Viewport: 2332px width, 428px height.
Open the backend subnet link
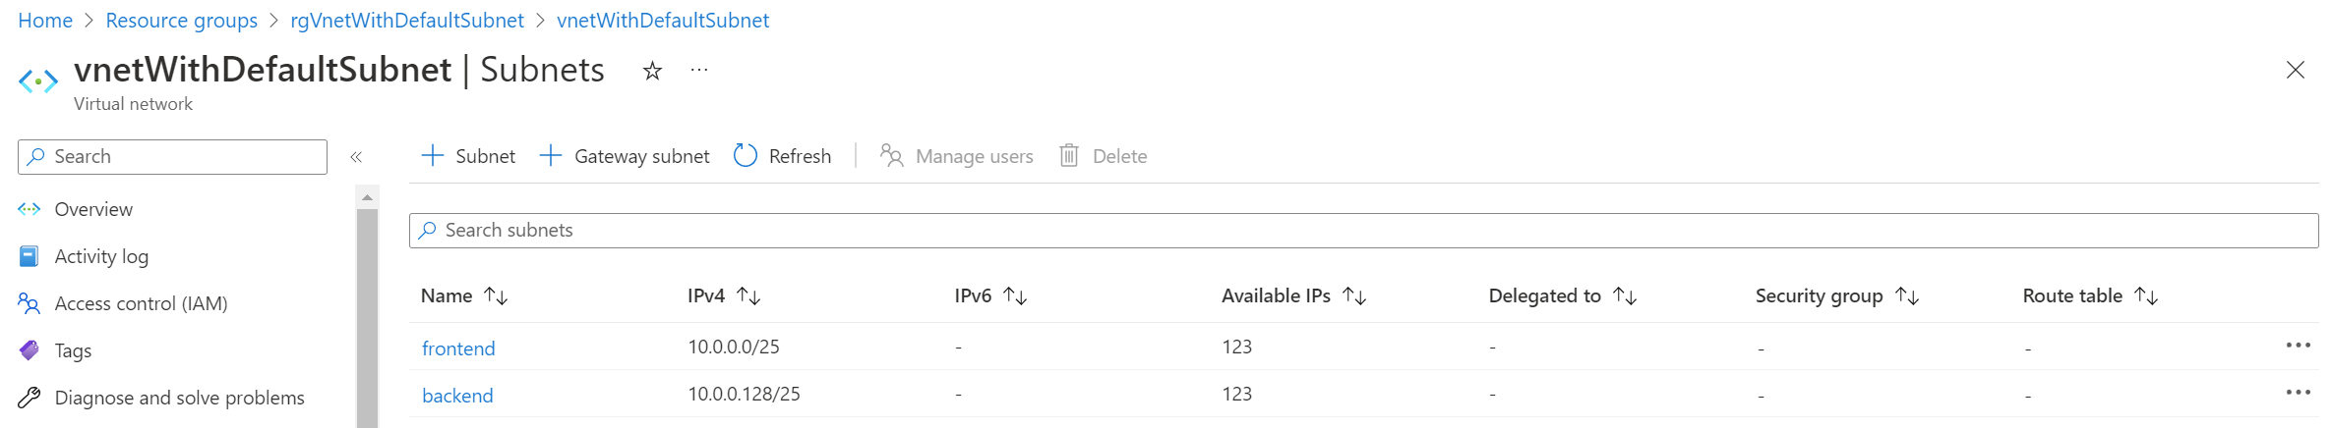coord(457,396)
